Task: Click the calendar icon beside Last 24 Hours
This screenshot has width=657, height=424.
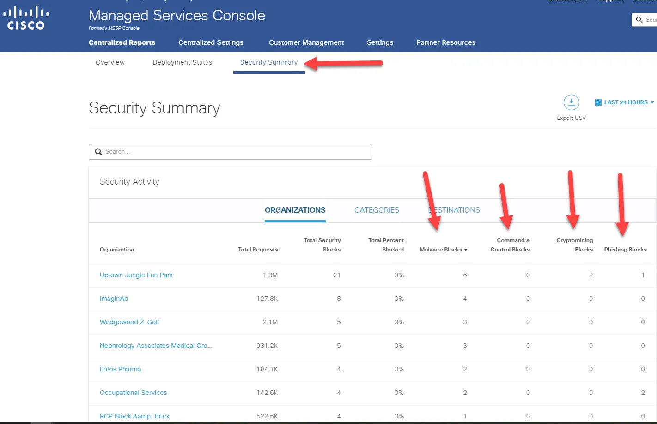Action: tap(598, 102)
